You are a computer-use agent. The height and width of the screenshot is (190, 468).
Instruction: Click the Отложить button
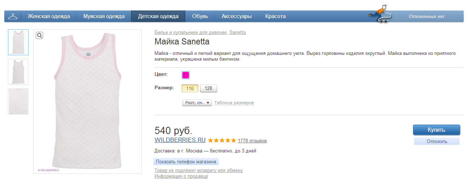437,141
